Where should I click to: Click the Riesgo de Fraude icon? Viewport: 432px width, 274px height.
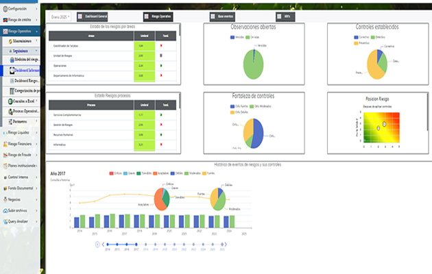(x=4, y=155)
